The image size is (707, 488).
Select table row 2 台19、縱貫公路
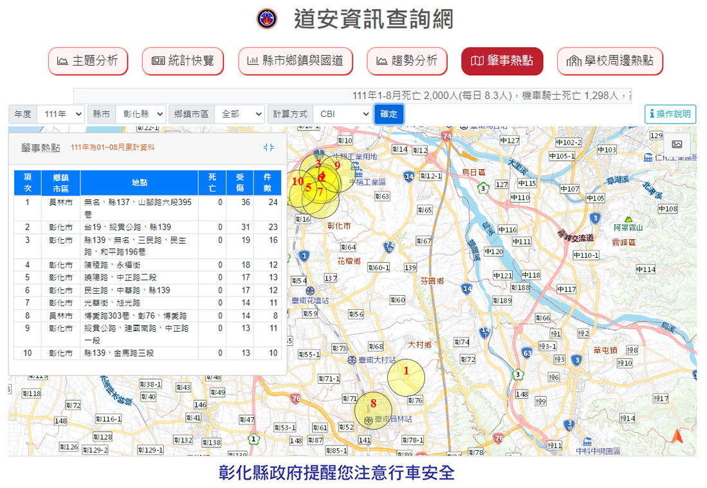pyautogui.click(x=147, y=227)
